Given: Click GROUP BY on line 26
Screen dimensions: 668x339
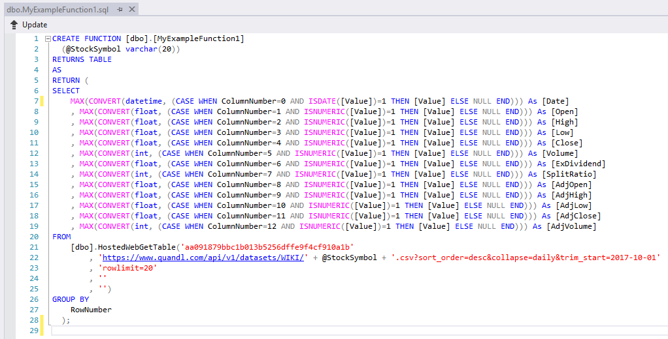Looking at the screenshot, I should (x=71, y=299).
